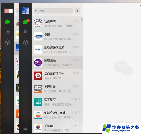Open the chats tab with 4 unread badge
Viewport: 141px width, 134px height.
tap(26, 22)
